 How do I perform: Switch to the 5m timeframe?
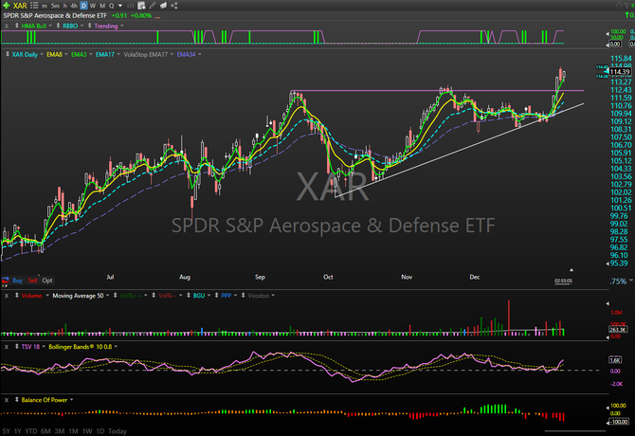(55, 6)
